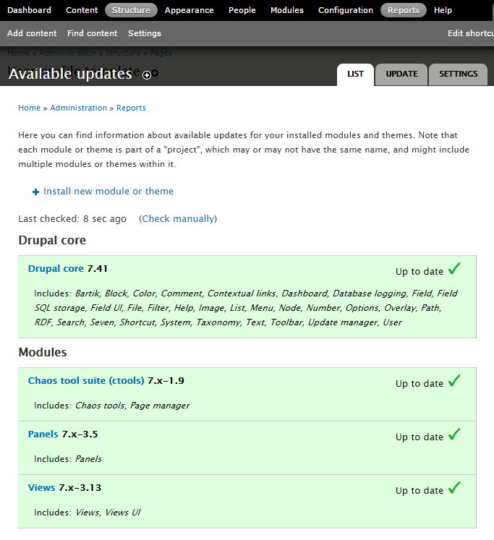
Task: Click the green checkmark for Drupal core
Action: point(454,270)
